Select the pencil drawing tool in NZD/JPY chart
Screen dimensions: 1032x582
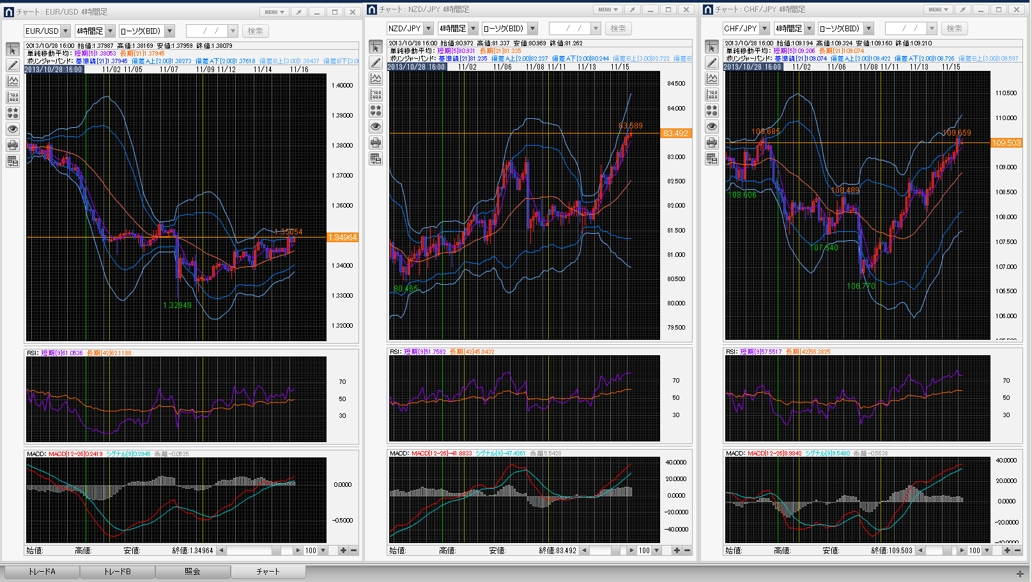click(x=376, y=63)
